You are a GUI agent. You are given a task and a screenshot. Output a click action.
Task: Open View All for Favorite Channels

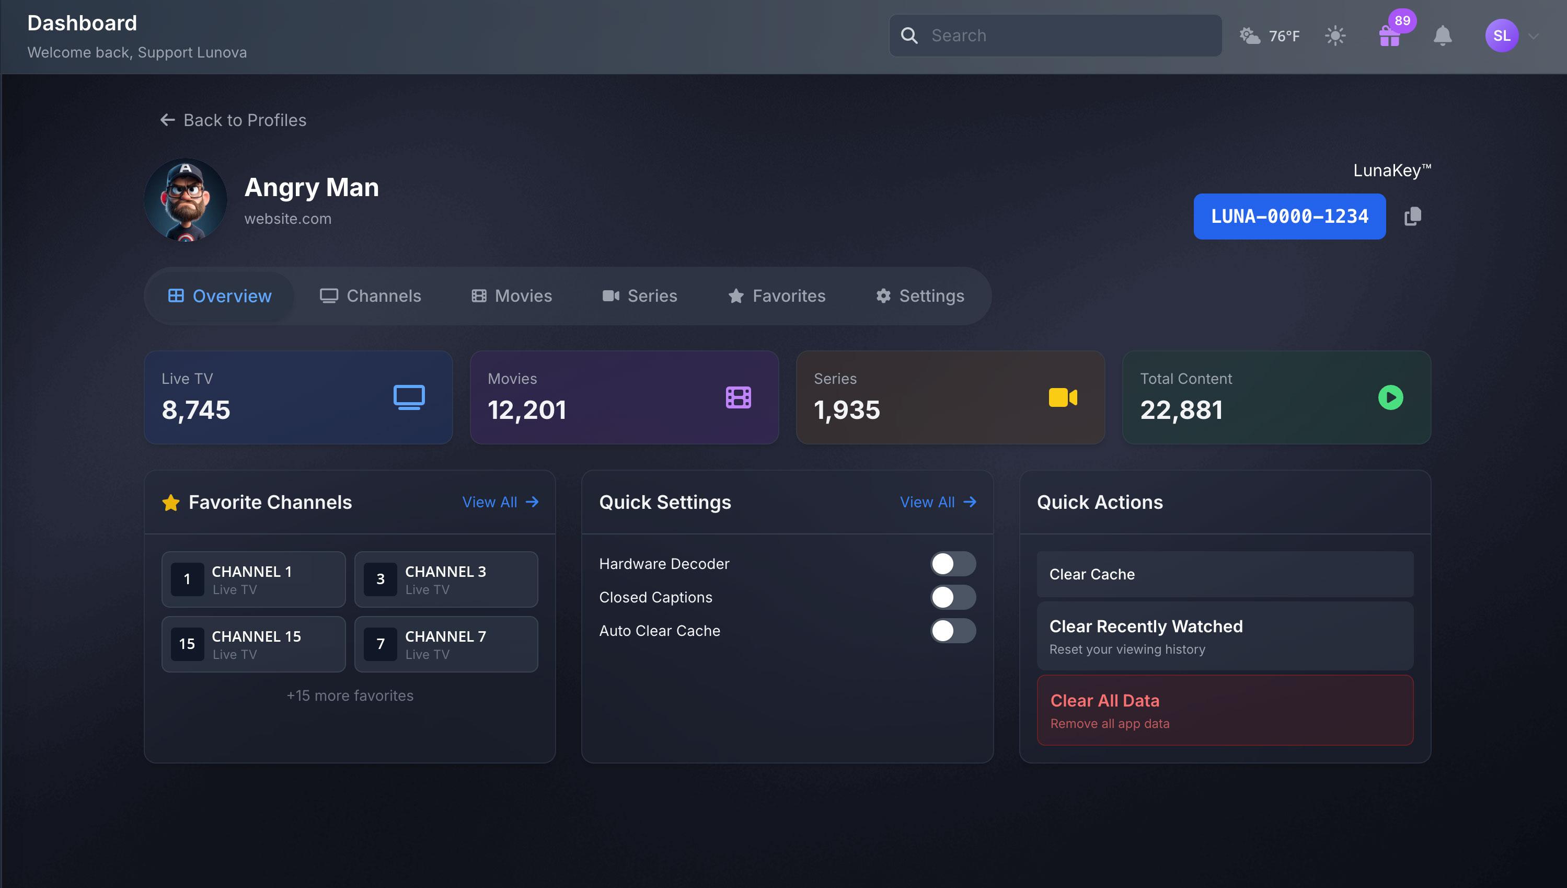pyautogui.click(x=500, y=502)
